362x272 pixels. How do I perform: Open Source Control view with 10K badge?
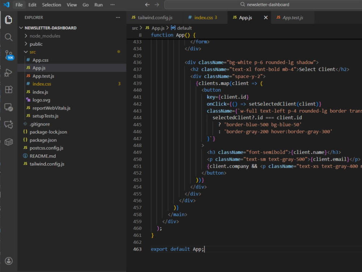pos(9,55)
